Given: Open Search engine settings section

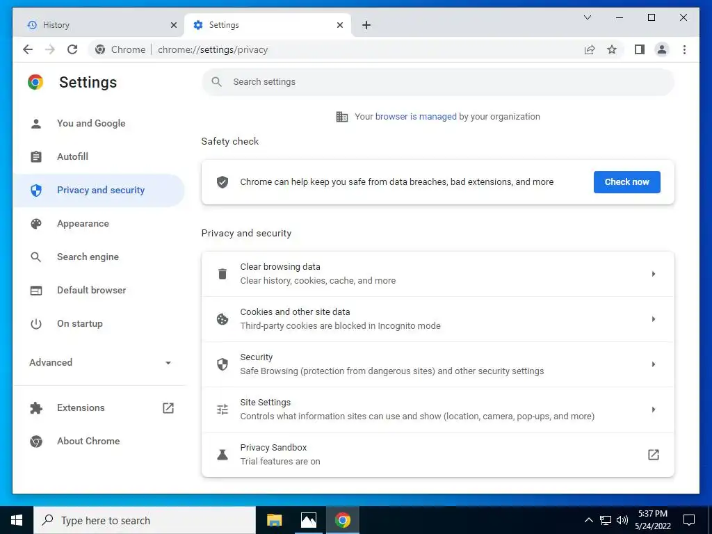Looking at the screenshot, I should [99, 257].
